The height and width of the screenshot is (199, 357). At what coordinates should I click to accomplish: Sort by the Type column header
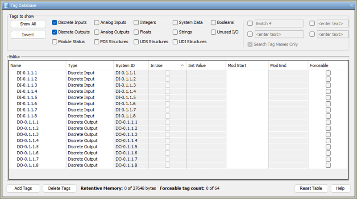tap(89, 65)
